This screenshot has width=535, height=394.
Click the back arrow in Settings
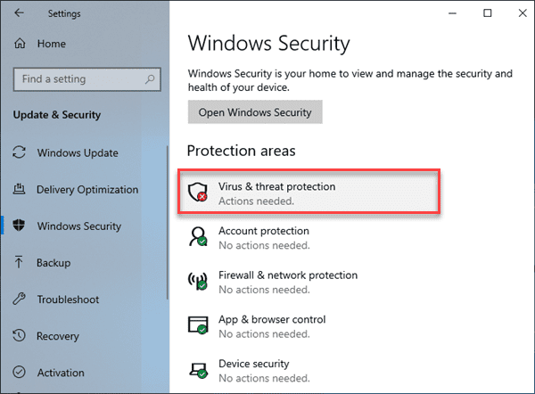click(20, 13)
